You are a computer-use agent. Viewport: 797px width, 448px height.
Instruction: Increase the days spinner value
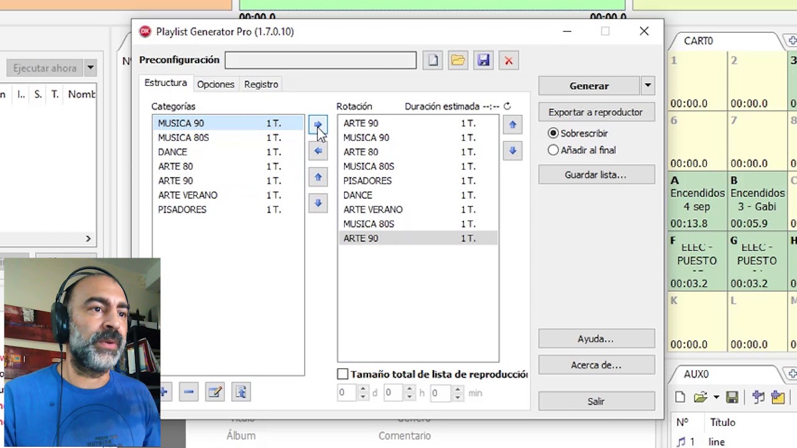pyautogui.click(x=363, y=389)
